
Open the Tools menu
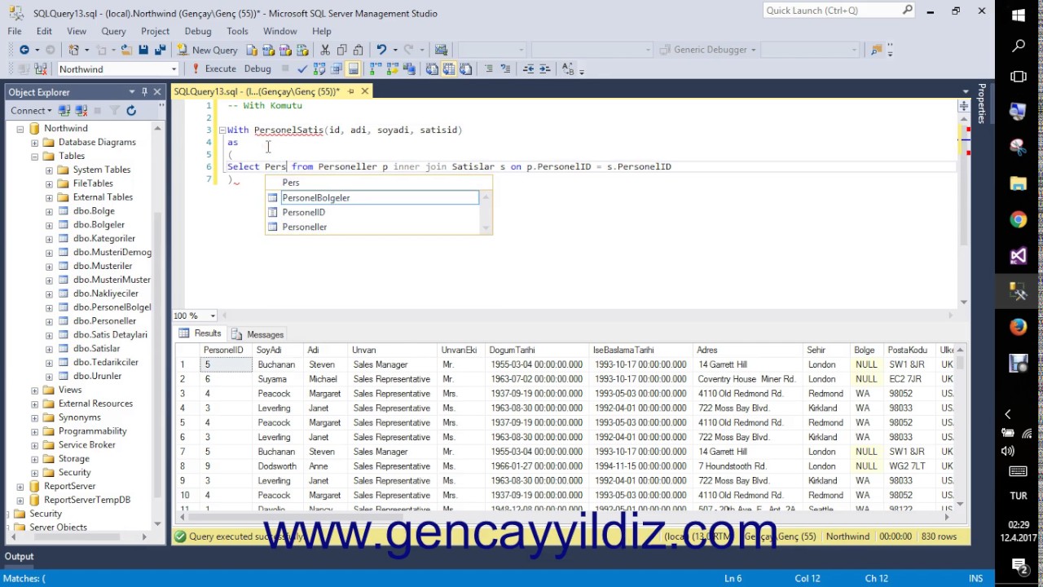(237, 31)
